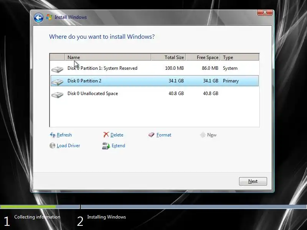
Task: Sort by the Total Size column header
Action: tap(168, 57)
